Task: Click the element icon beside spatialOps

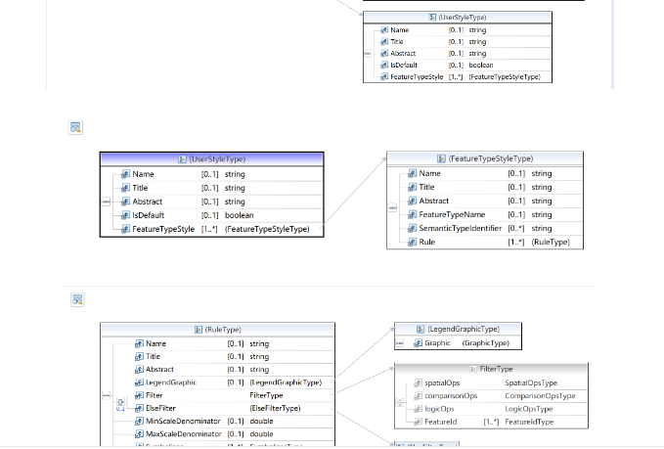Action: coord(418,382)
